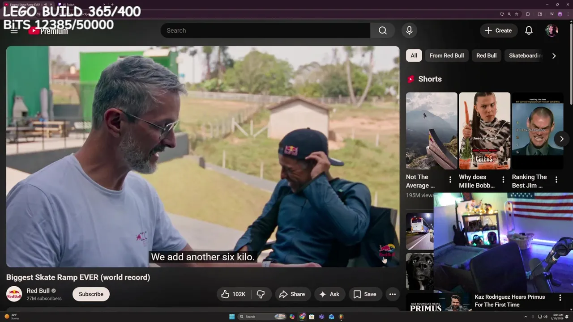Open Chrome extensions puzzle icon
573x322 pixels.
coord(528,14)
